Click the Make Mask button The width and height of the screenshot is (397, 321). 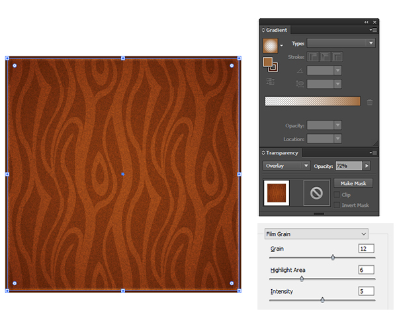click(x=353, y=183)
